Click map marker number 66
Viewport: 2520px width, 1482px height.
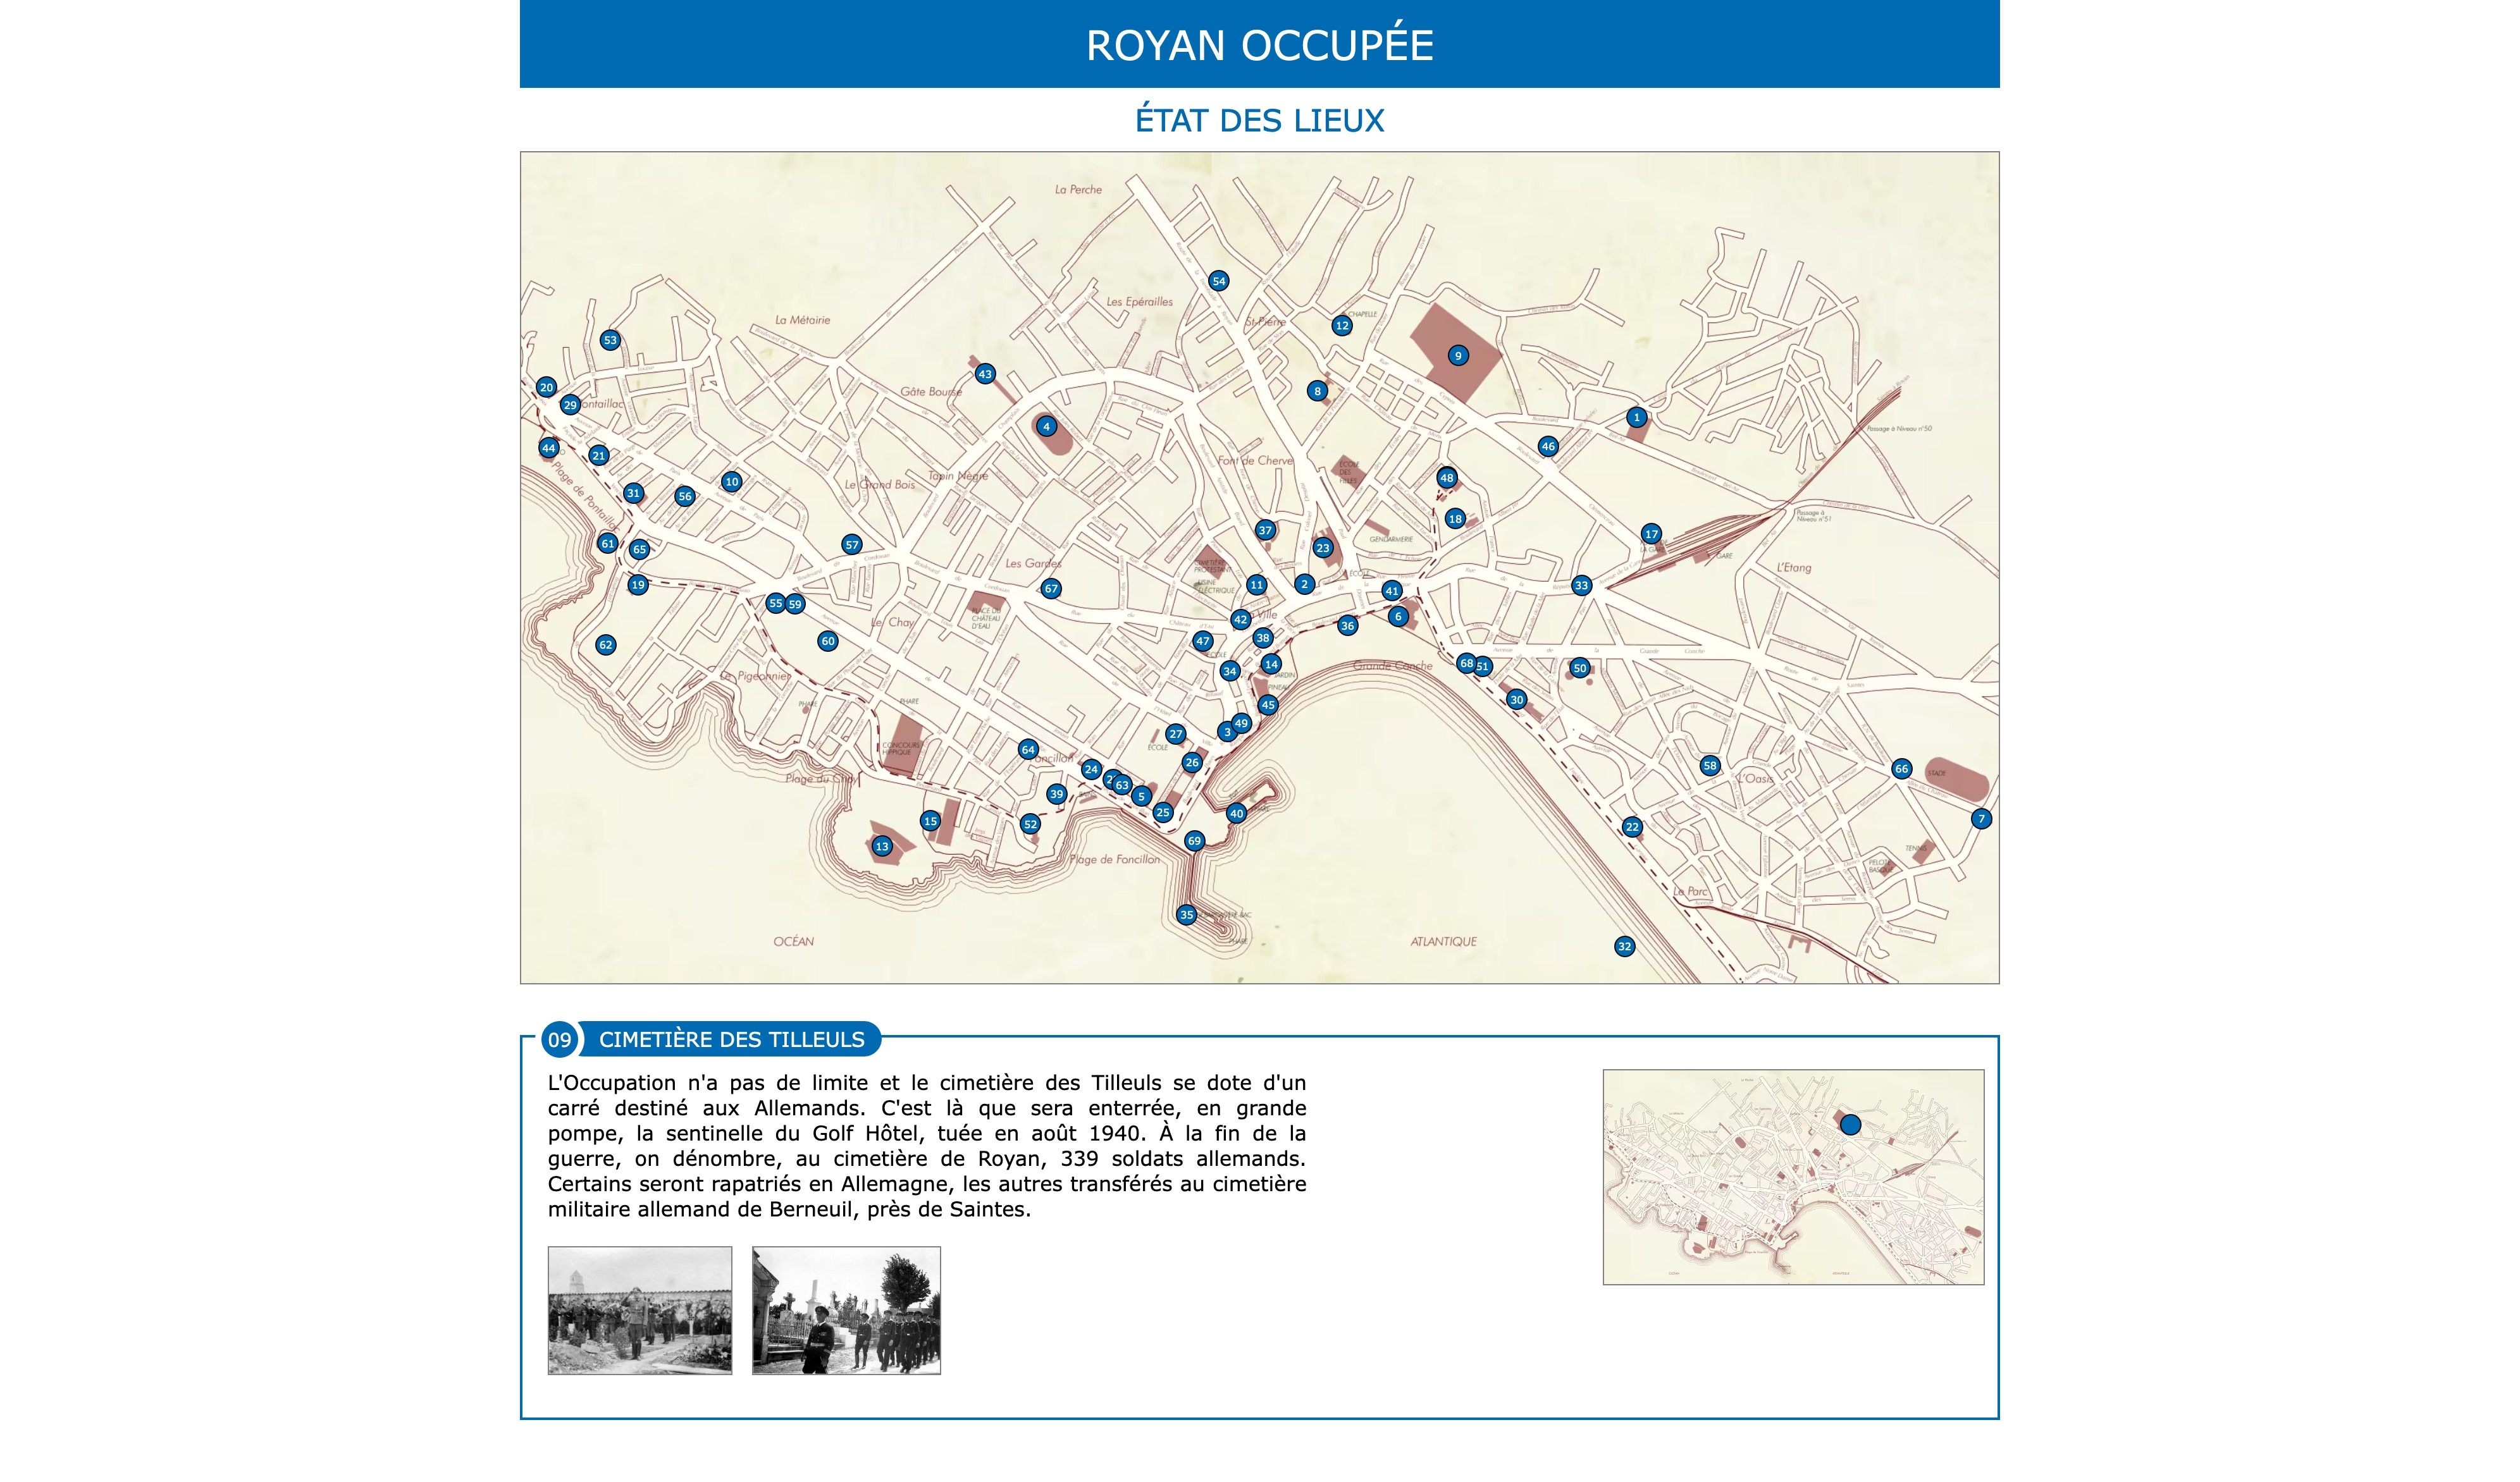click(x=1902, y=769)
